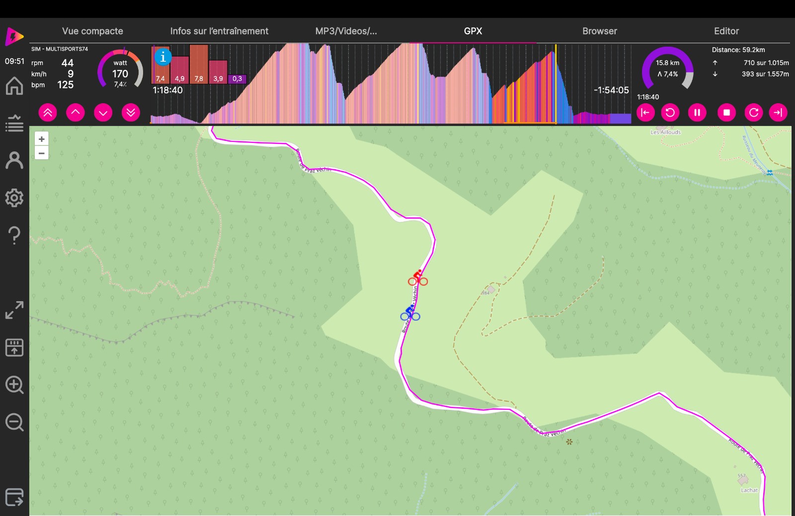Screen dimensions: 795x516
Task: Click the blue info icon on chart
Action: 163,57
